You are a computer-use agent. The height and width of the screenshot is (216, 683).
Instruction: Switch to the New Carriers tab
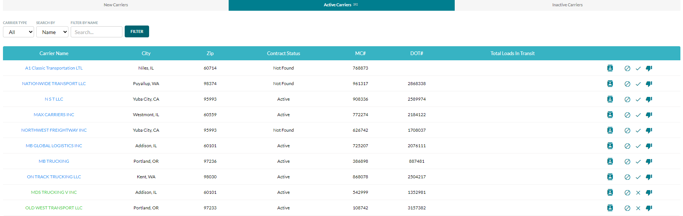[x=116, y=5]
